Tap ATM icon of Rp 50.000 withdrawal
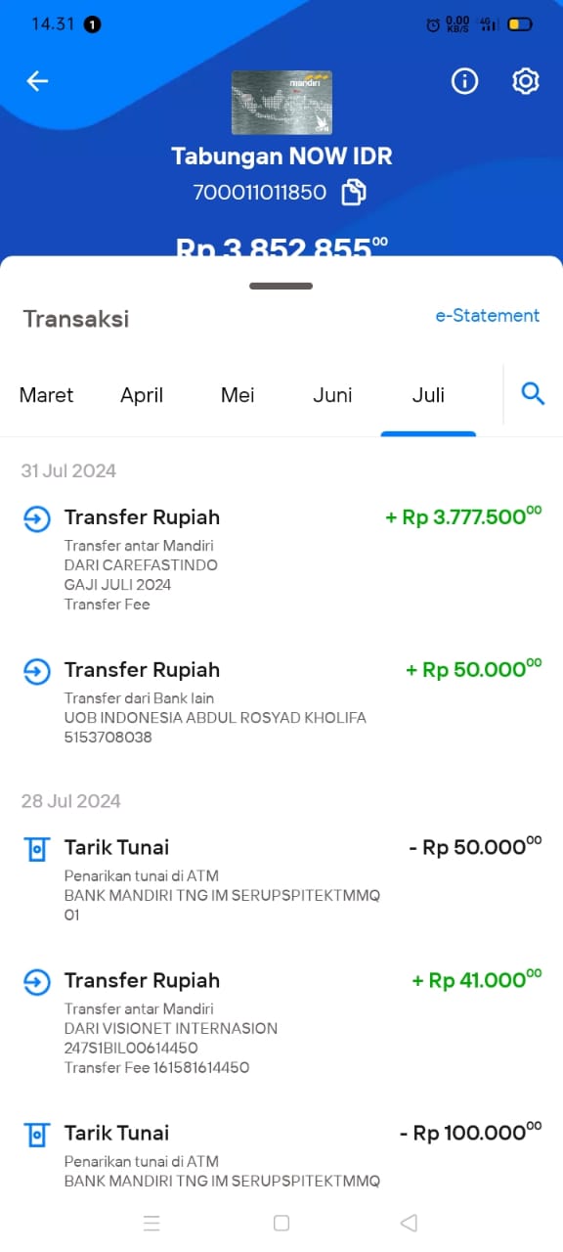 click(x=37, y=848)
